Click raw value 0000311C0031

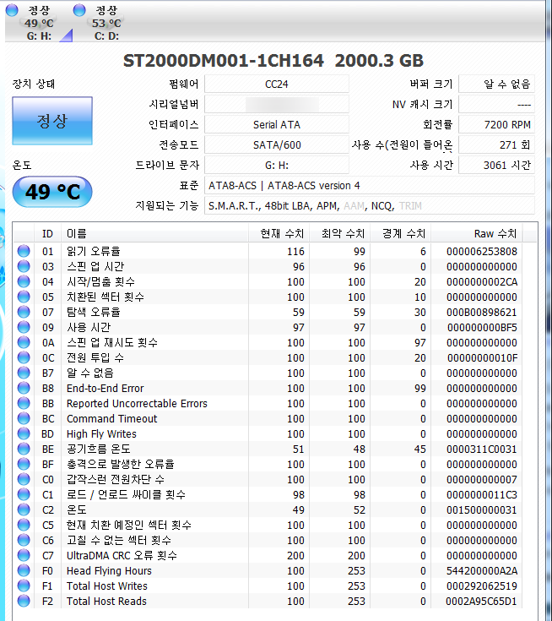[482, 449]
